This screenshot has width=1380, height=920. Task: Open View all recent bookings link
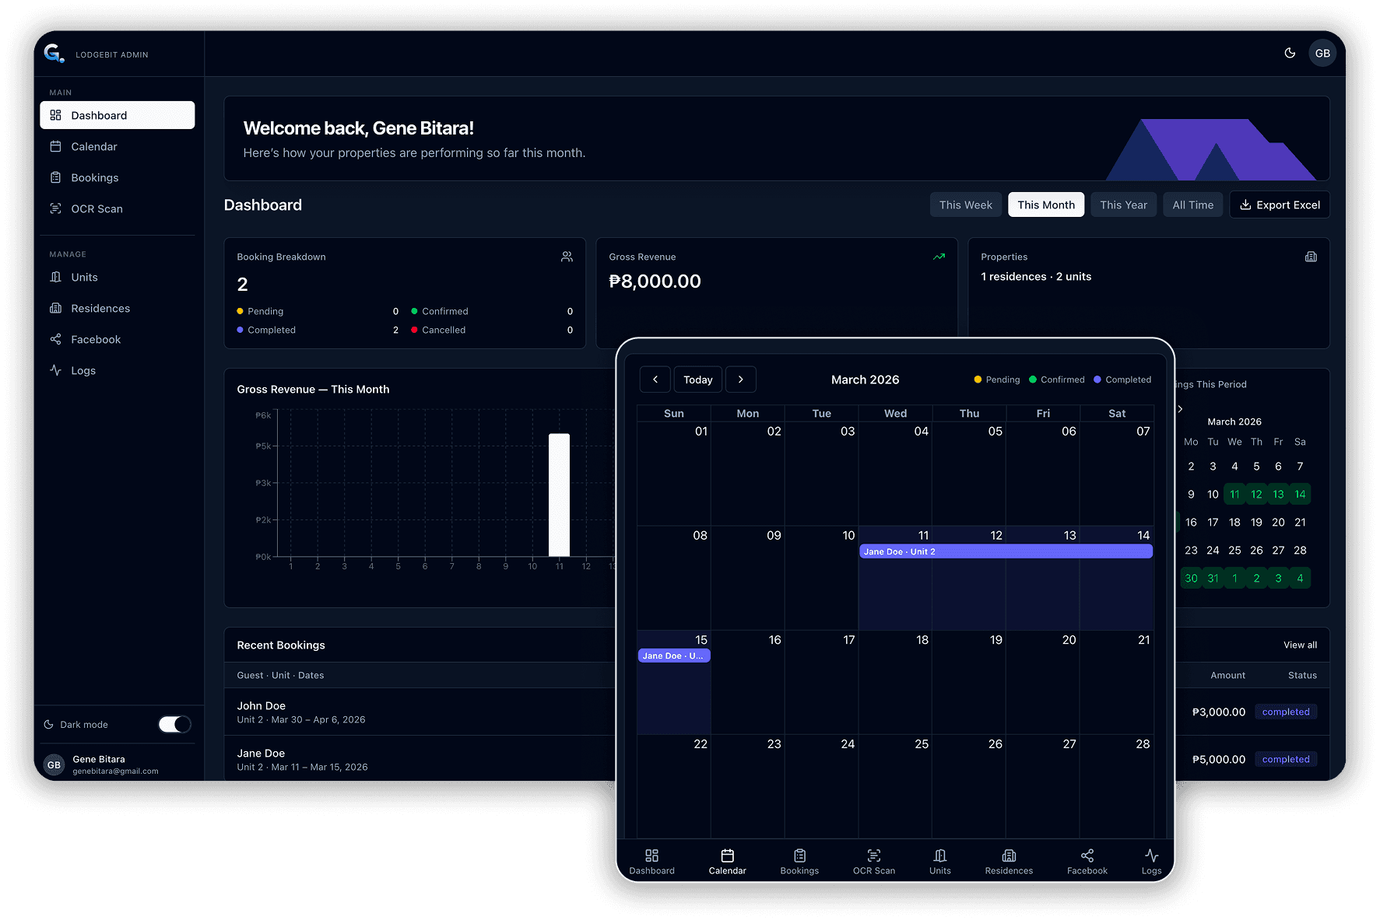[x=1299, y=645]
